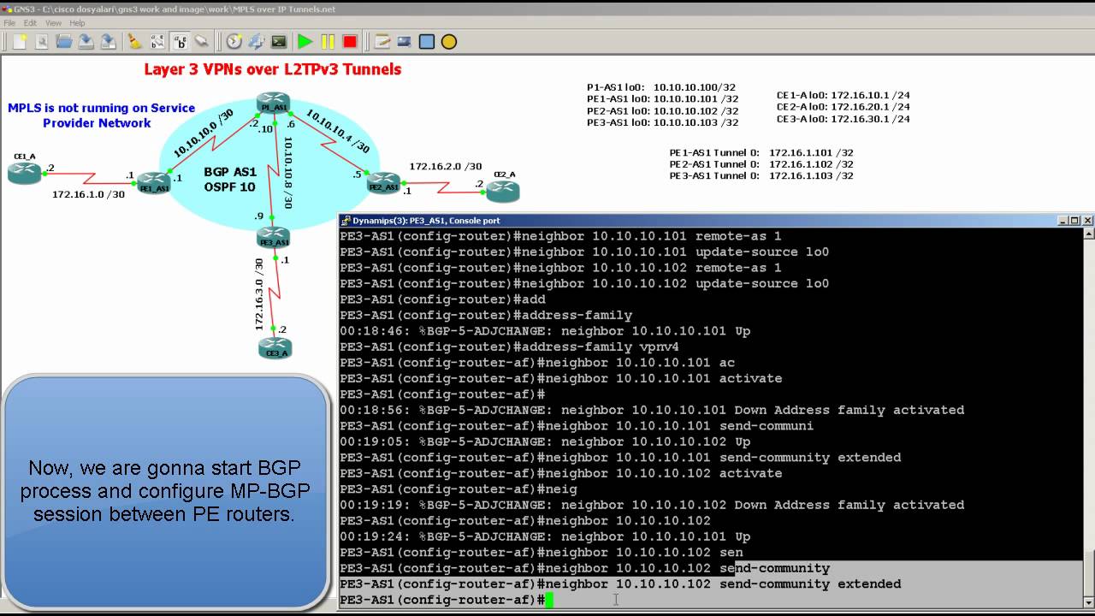Open the View menu

coord(53,23)
